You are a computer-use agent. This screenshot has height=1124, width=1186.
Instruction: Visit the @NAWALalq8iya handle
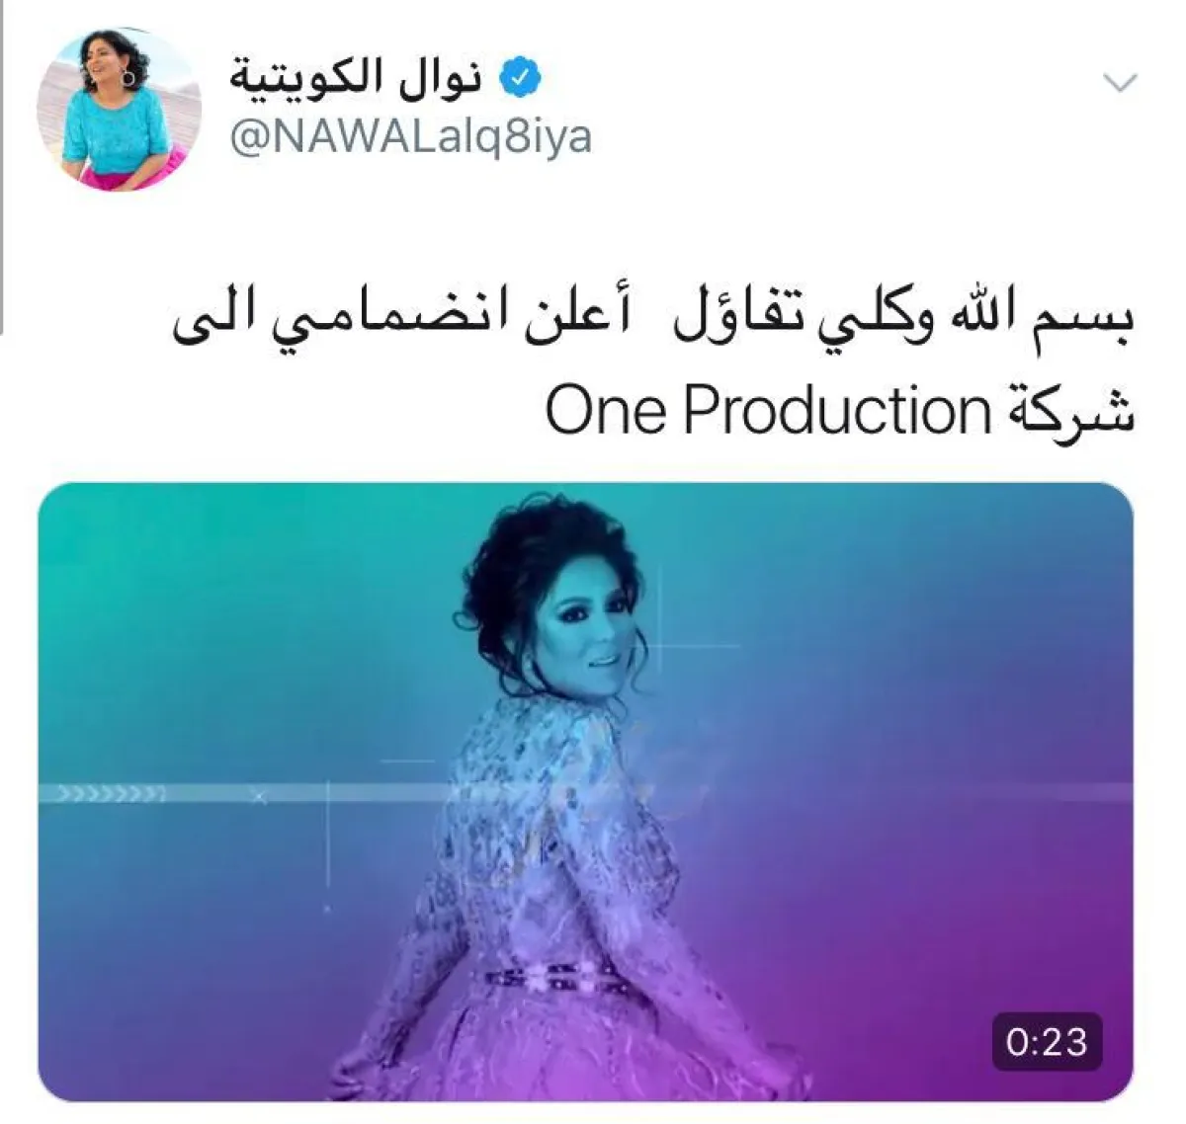point(411,136)
